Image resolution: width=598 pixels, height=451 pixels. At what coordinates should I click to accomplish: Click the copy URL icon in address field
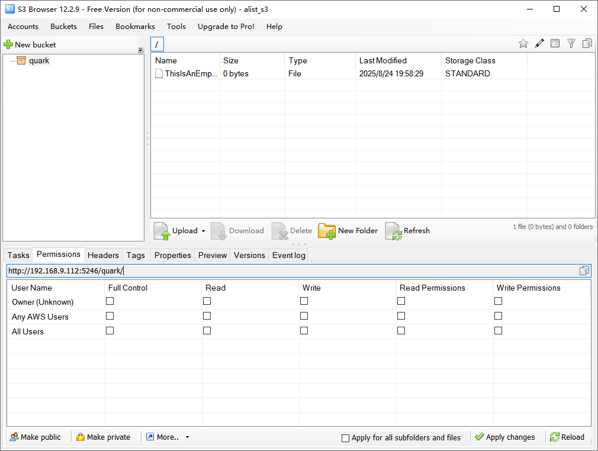(584, 270)
